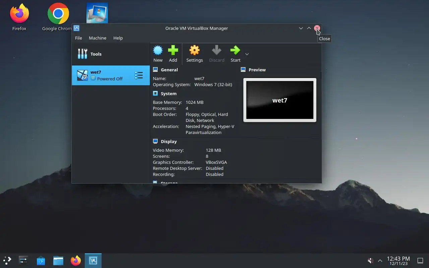Click the Preview section icon
The height and width of the screenshot is (268, 429).
243,70
